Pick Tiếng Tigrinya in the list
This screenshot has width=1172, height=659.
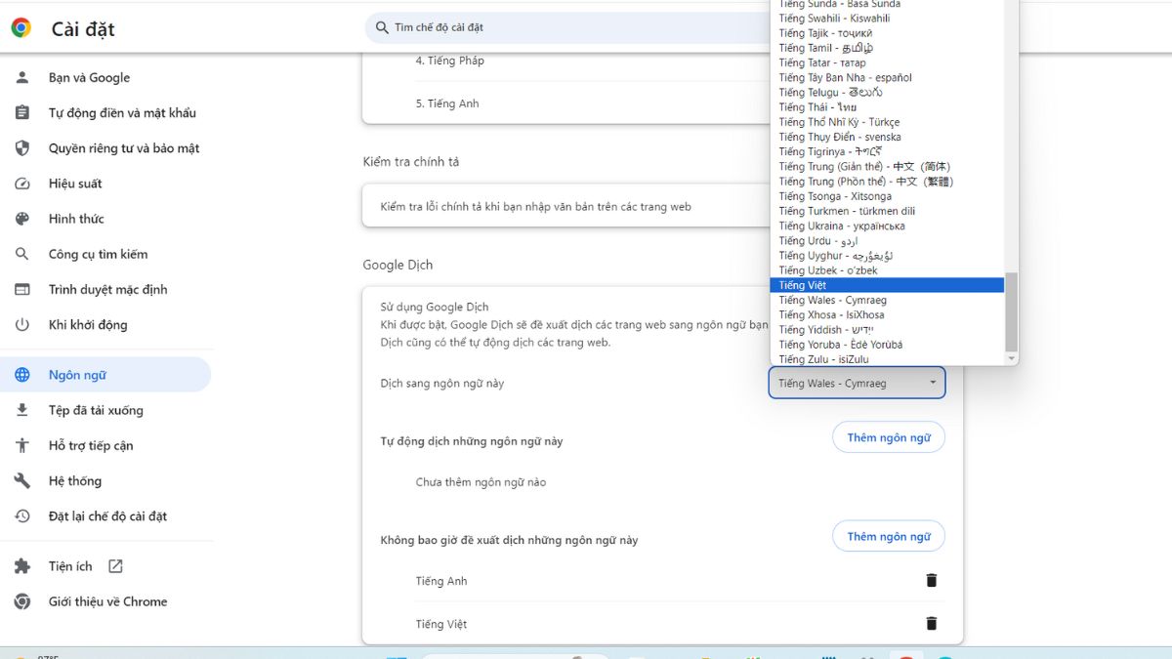click(x=887, y=151)
